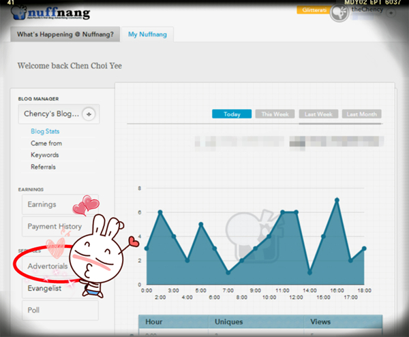Click the Hour column header
409x337 pixels.
[173, 321]
